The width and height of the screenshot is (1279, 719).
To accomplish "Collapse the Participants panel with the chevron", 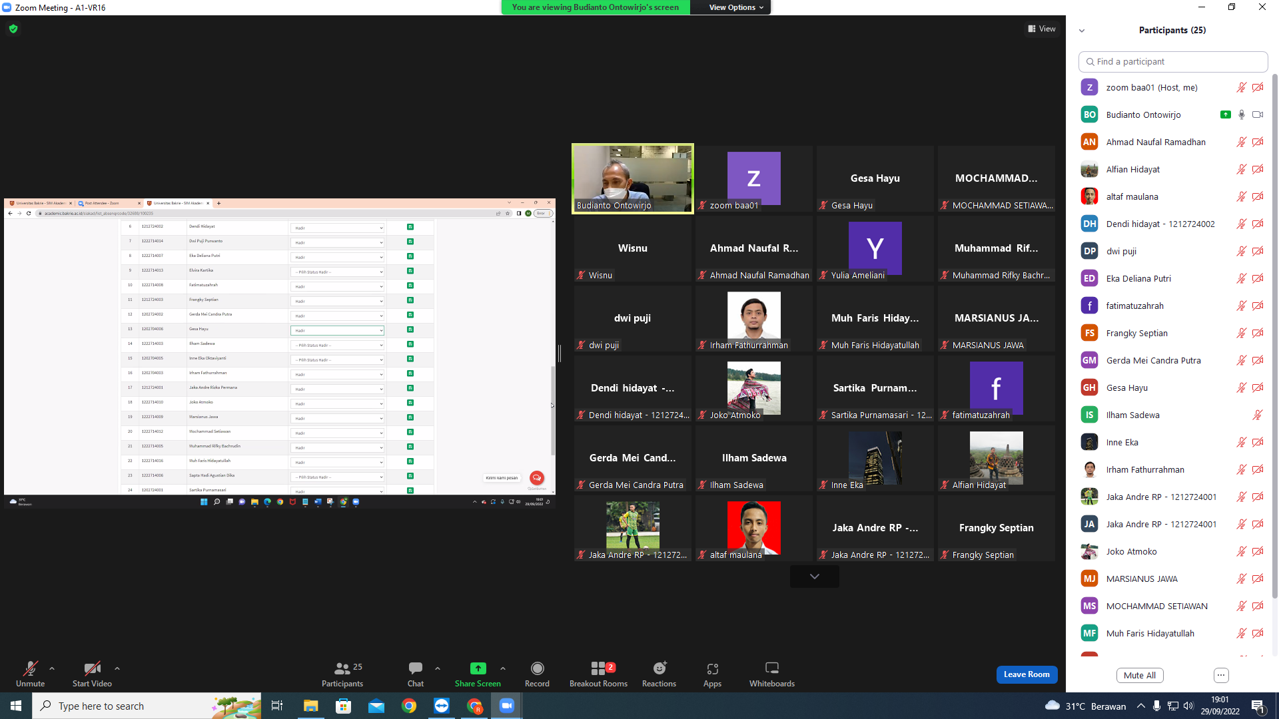I will 1082,31.
